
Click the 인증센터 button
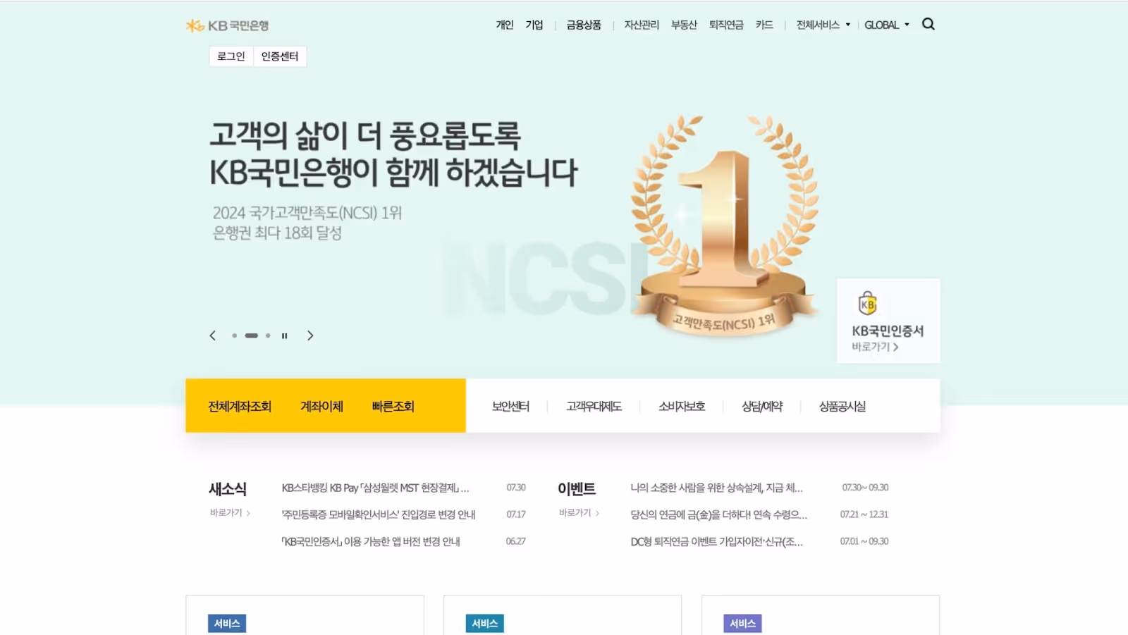click(280, 56)
